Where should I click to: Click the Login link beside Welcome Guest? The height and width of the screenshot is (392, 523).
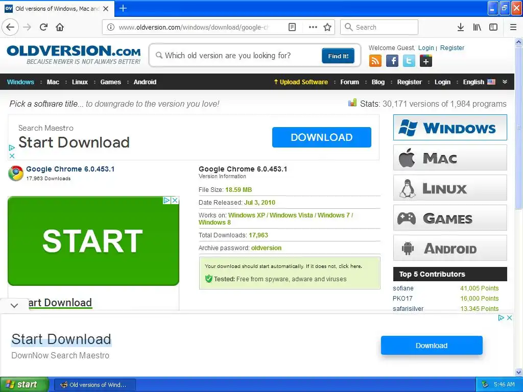426,47
